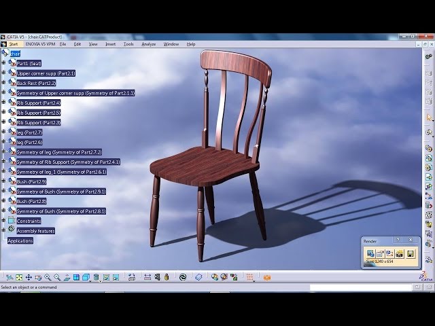The height and width of the screenshot is (326, 435).
Task: Click the Zoom In magnifier icon
Action: (48, 277)
